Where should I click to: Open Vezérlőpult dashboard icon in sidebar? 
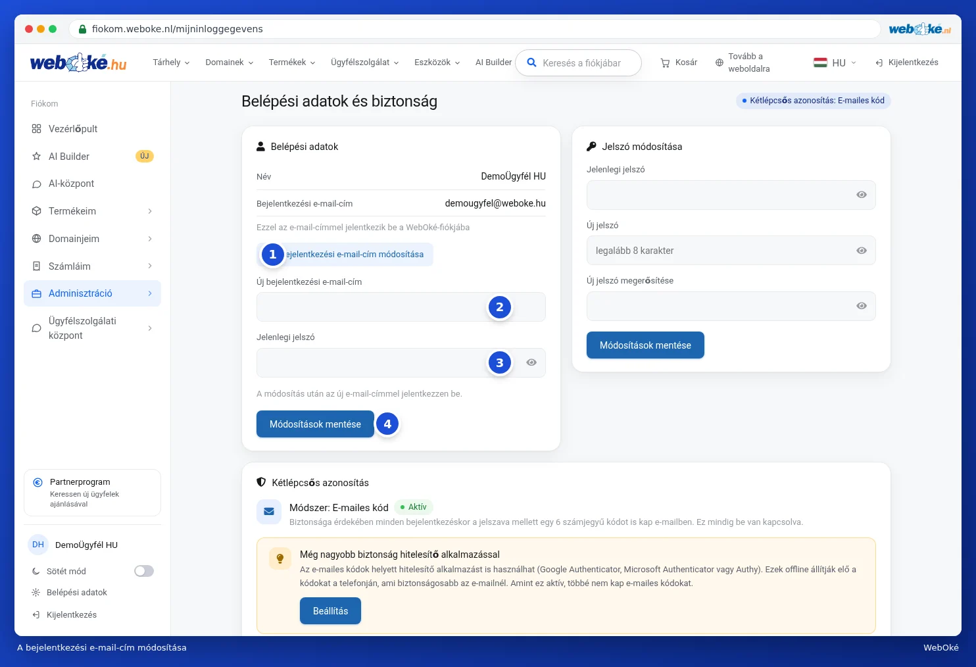point(37,129)
